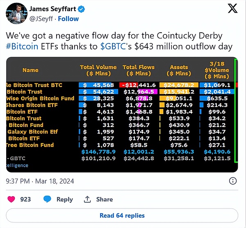Click the reply speech bubble icon
The height and width of the screenshot is (228, 246).
tap(48, 199)
